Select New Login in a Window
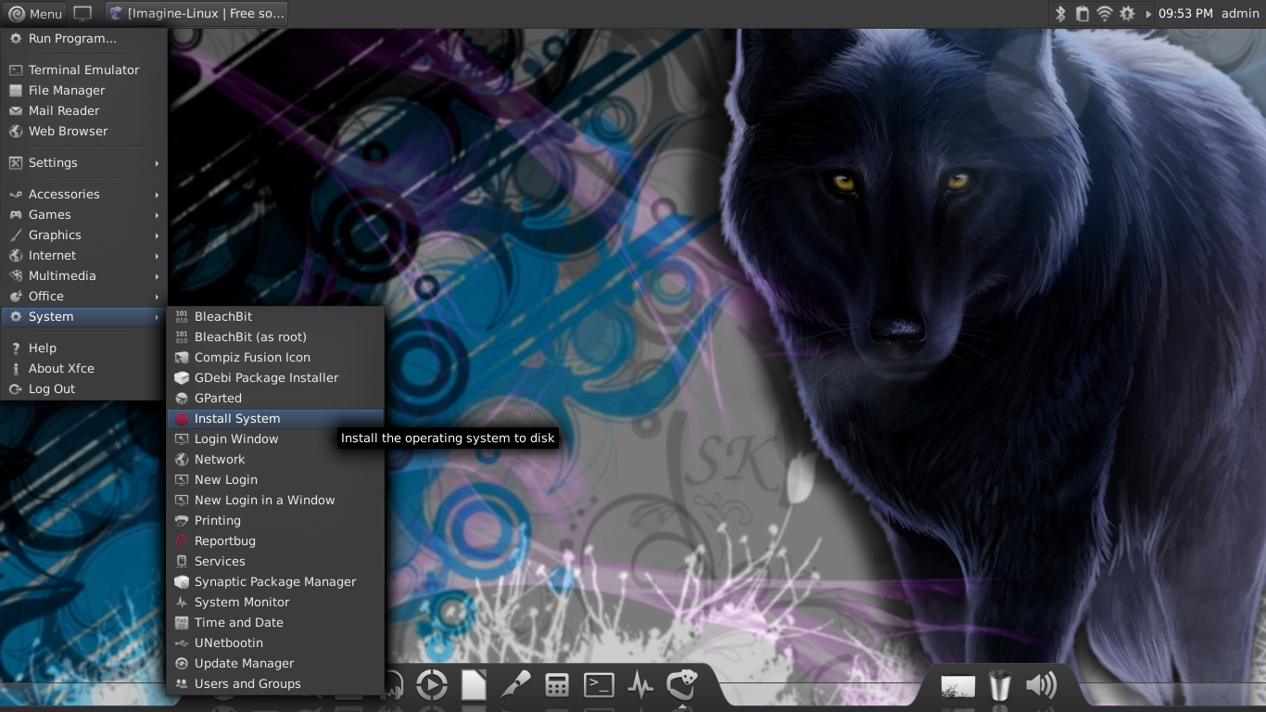The image size is (1266, 712). (275, 500)
